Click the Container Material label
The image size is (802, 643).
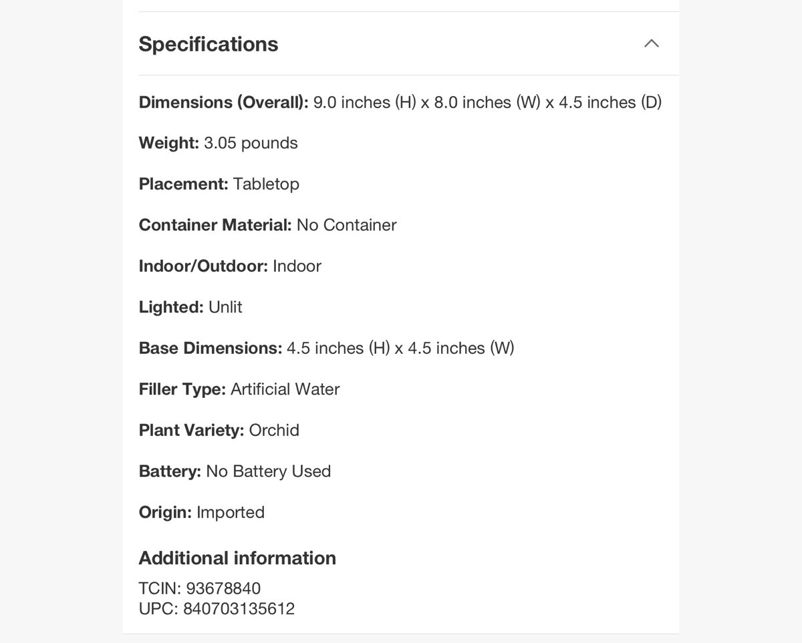coord(215,225)
